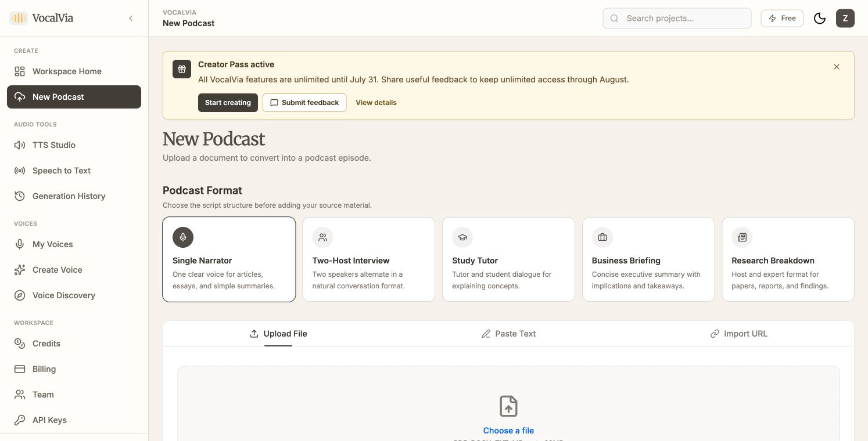
Task: Click the lightning icon in Free badge
Action: click(772, 19)
